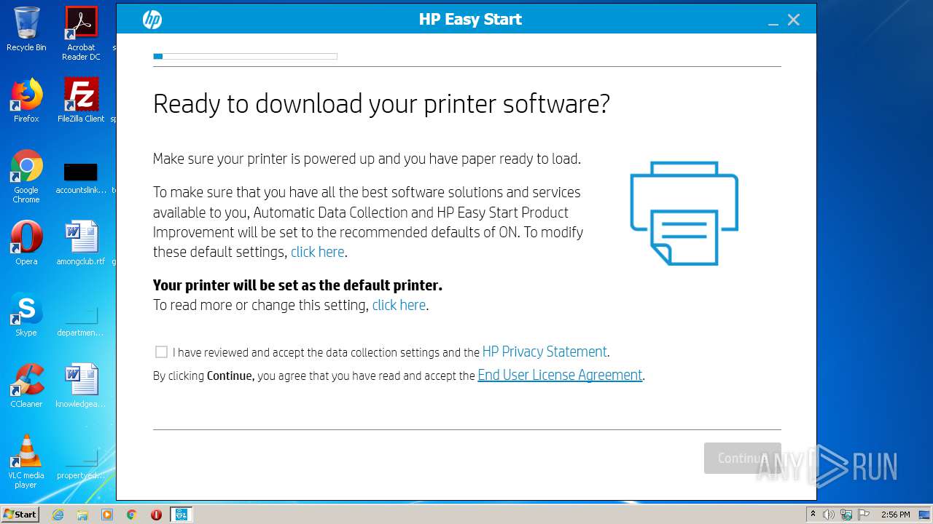Viewport: 933px width, 524px height.
Task: Select the Opera desktop icon
Action: pyautogui.click(x=26, y=243)
